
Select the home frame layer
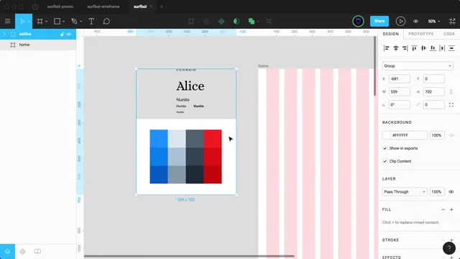[x=38, y=45]
